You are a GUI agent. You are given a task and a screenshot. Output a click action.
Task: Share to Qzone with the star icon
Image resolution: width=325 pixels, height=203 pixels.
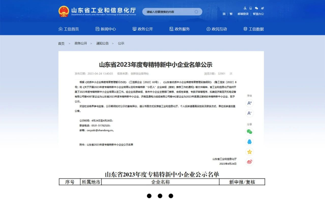point(250,152)
